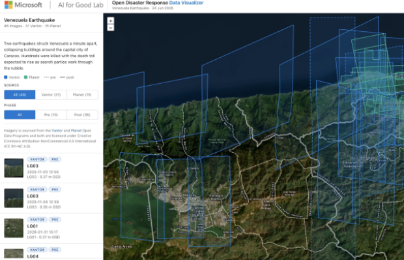The height and width of the screenshot is (260, 404).
Task: Click the VANTOR tag on LG01 row
Action: pos(37,220)
